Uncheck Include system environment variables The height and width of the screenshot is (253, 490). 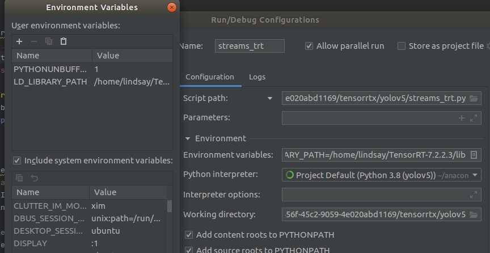[x=17, y=161]
